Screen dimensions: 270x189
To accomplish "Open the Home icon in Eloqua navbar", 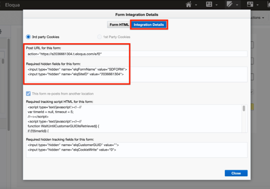I will (x=188, y=4).
